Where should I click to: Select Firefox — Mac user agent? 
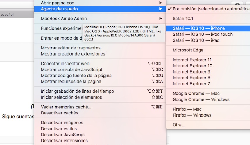click(x=187, y=109)
